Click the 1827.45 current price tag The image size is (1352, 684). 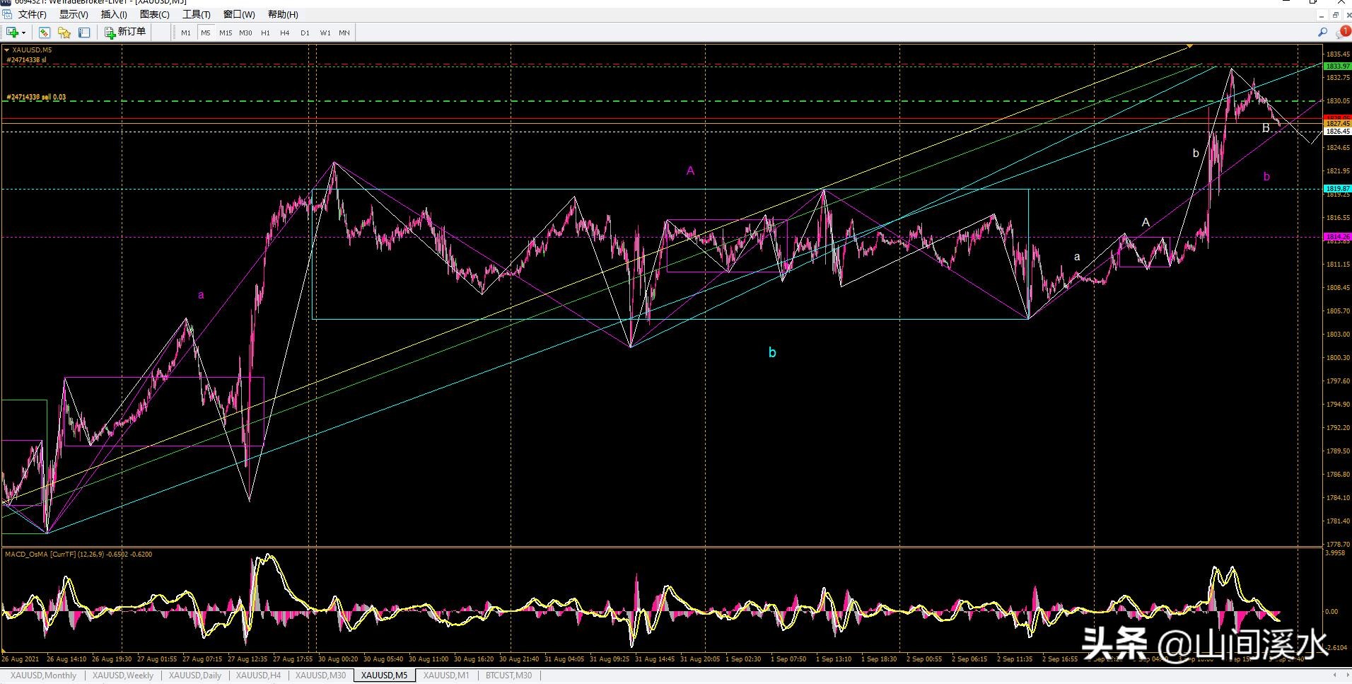click(x=1337, y=124)
